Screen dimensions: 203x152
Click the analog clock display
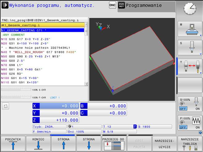point(190,9)
